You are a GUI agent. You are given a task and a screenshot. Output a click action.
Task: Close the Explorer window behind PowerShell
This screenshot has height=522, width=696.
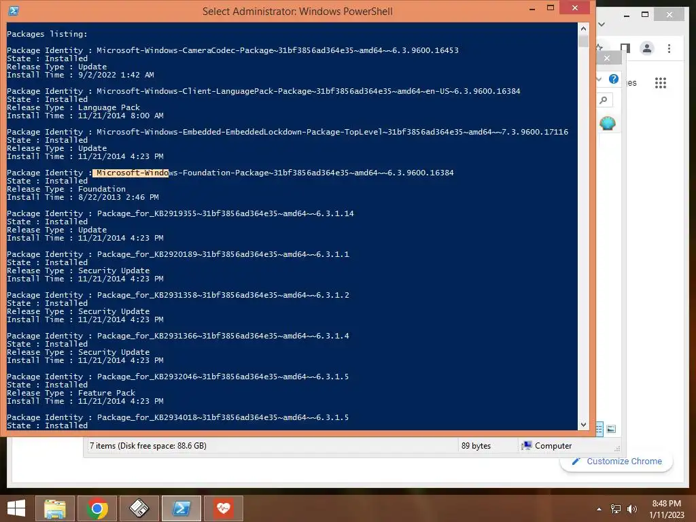pos(607,58)
